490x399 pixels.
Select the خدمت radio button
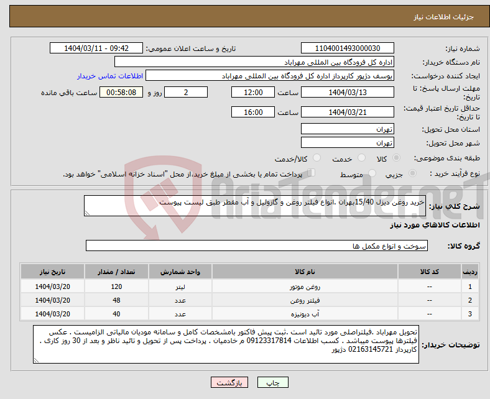pyautogui.click(x=361, y=158)
